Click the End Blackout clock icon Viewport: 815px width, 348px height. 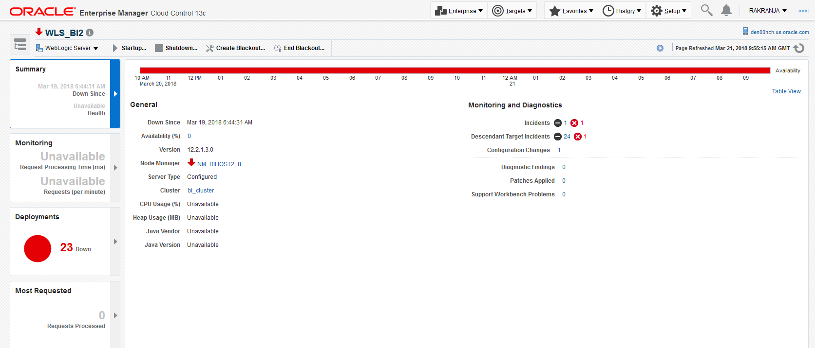pyautogui.click(x=278, y=48)
